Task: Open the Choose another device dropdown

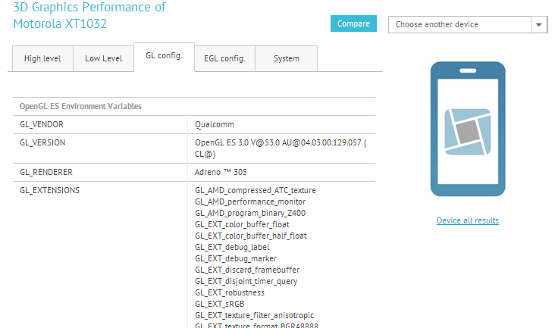Action: (468, 25)
